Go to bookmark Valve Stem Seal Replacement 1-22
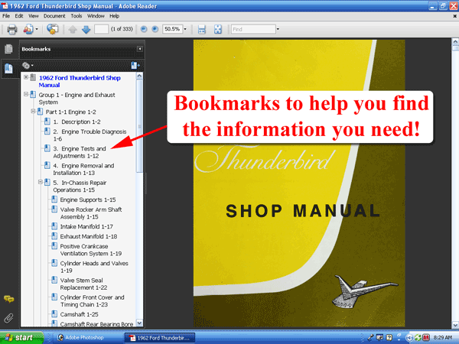 point(83,284)
